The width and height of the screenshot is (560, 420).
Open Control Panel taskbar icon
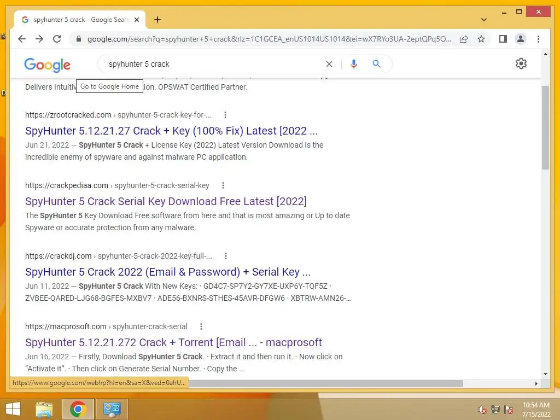pyautogui.click(x=112, y=409)
